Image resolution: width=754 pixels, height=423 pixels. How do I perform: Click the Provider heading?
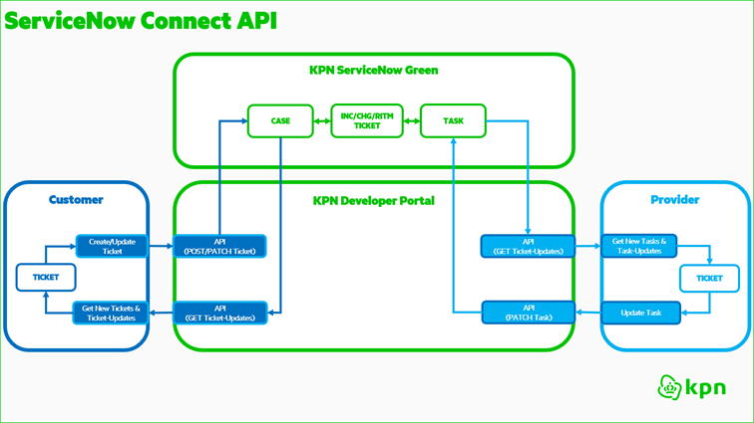pos(674,200)
